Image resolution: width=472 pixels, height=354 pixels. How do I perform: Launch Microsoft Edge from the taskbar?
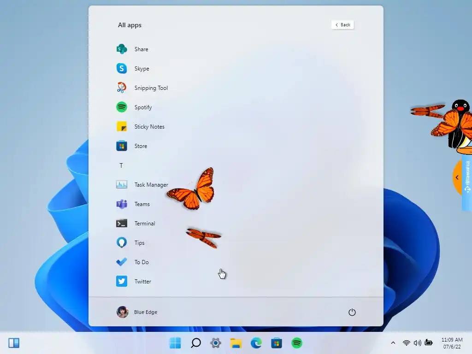[x=256, y=343]
